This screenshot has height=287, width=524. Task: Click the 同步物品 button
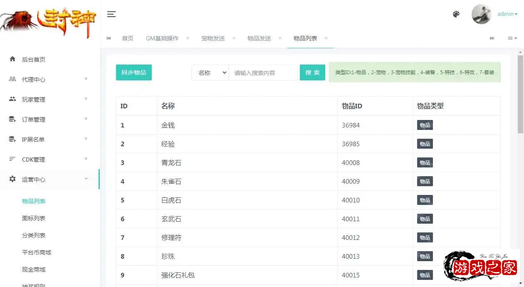click(133, 72)
